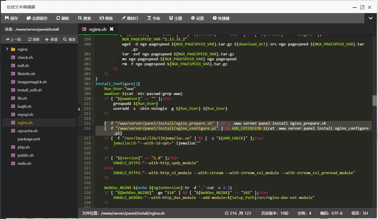Open package.xml in the file list
The width and height of the screenshot is (378, 219).
[29, 139]
